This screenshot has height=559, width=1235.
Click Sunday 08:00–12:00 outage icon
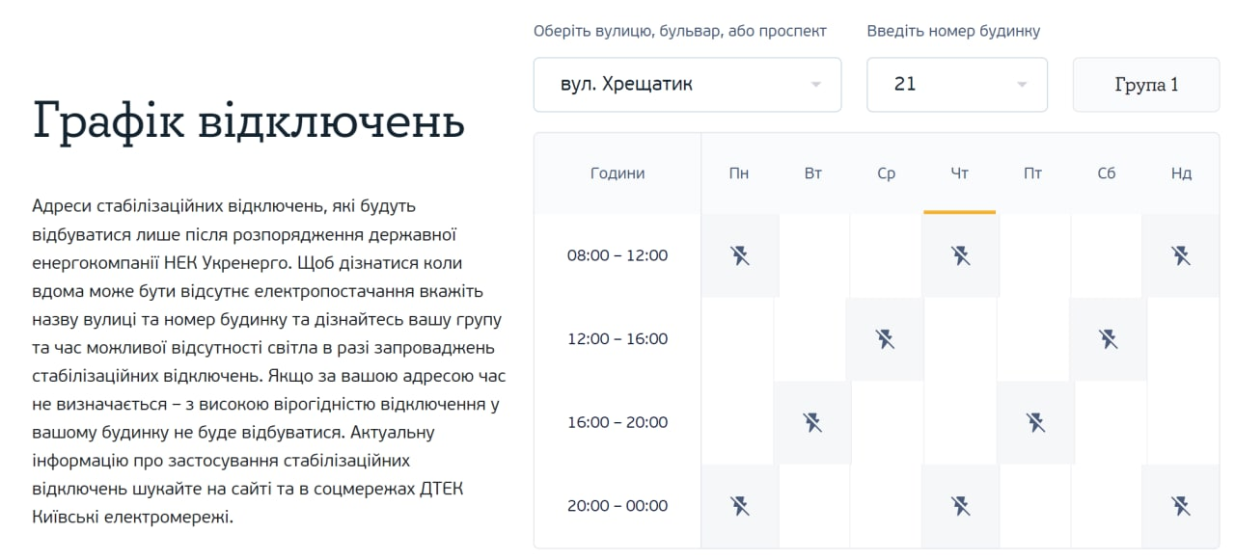pyautogui.click(x=1180, y=255)
